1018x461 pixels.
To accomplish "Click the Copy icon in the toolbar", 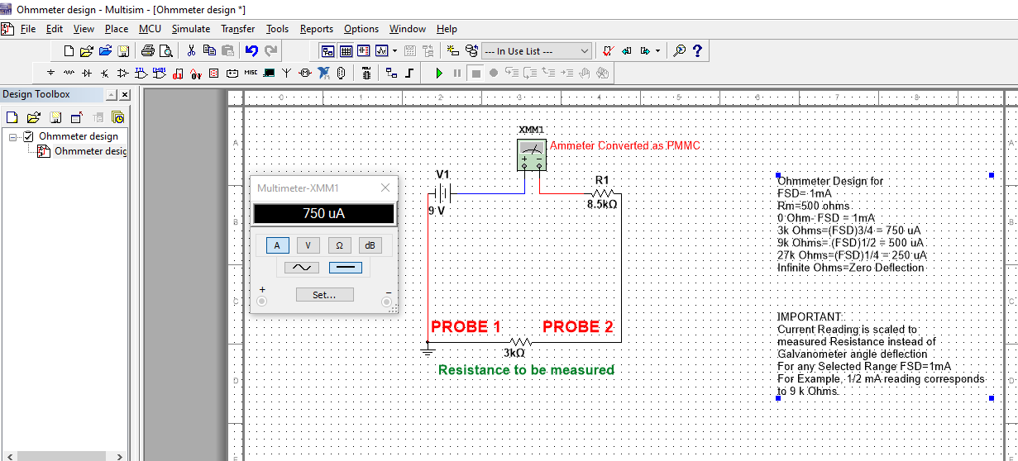I will click(x=209, y=51).
